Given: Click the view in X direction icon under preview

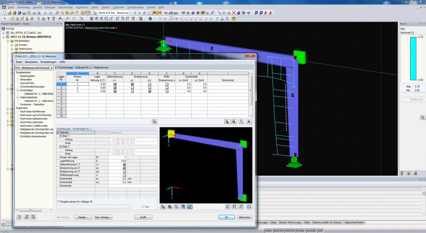Looking at the screenshot, I should [x=228, y=207].
